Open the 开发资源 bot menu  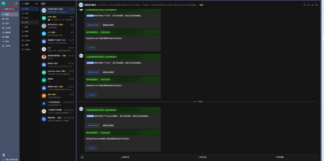[x=279, y=157]
